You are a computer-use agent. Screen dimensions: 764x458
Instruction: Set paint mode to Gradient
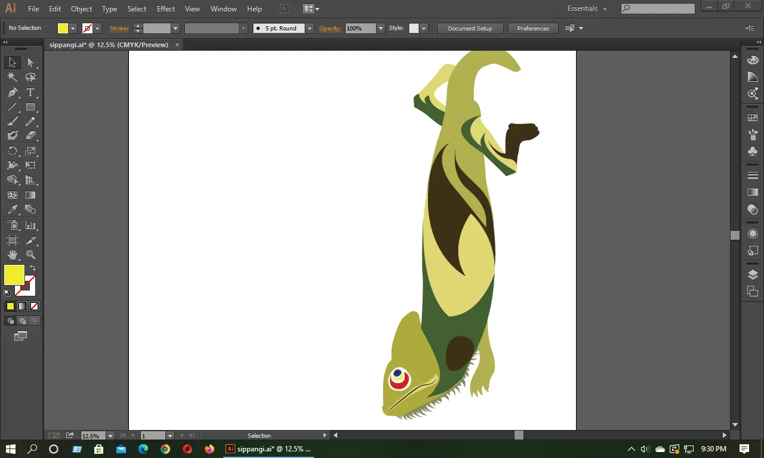pyautogui.click(x=22, y=306)
